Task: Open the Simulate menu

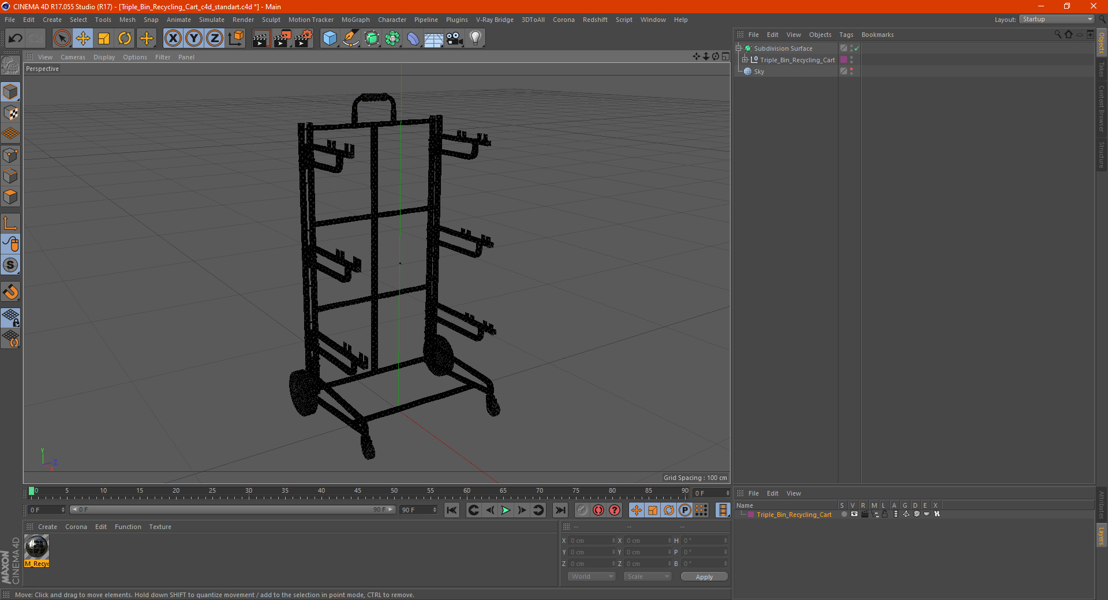Action: click(x=212, y=20)
